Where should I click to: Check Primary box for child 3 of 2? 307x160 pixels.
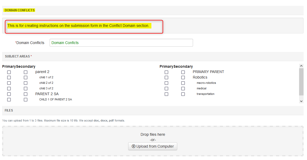coord(9,89)
